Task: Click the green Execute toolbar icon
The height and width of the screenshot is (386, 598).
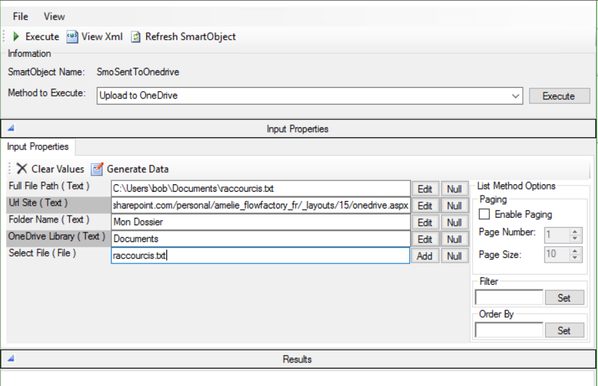Action: [x=16, y=37]
